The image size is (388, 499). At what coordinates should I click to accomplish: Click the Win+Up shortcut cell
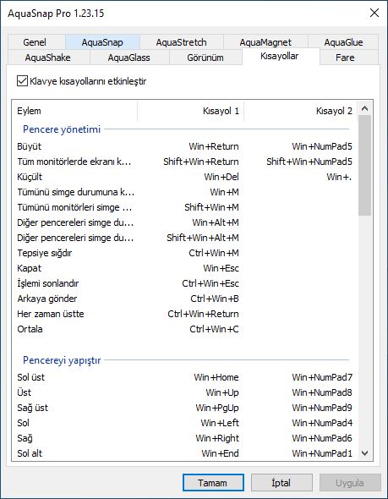(222, 392)
